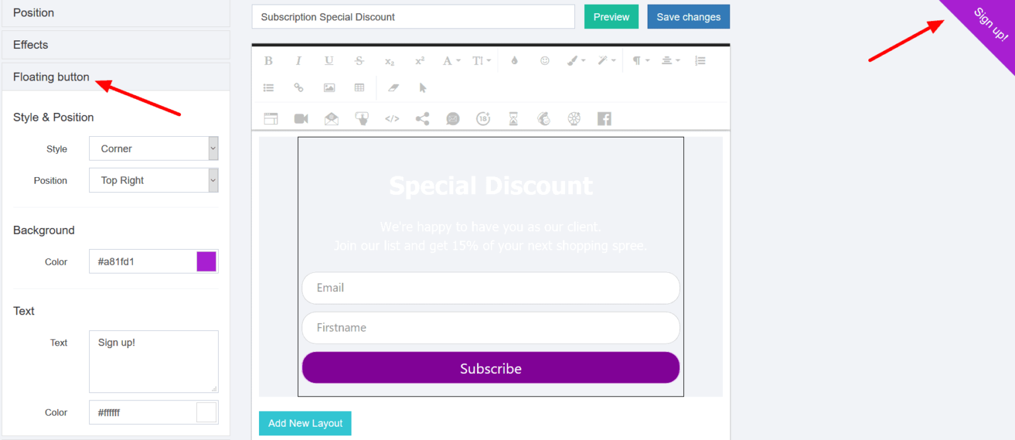This screenshot has height=440, width=1015.
Task: Select the 'We're happy to have you' line
Action: coord(491,227)
